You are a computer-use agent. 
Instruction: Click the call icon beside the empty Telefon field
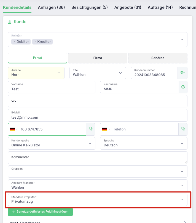[183, 129]
